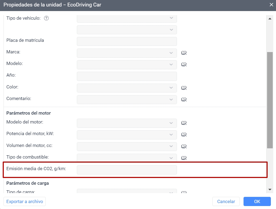Viewport: 276px width, 209px height.
Task: Expand the Color dropdown
Action: click(x=127, y=88)
